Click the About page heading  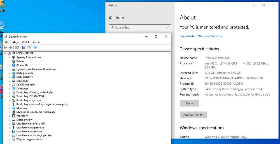(x=188, y=17)
